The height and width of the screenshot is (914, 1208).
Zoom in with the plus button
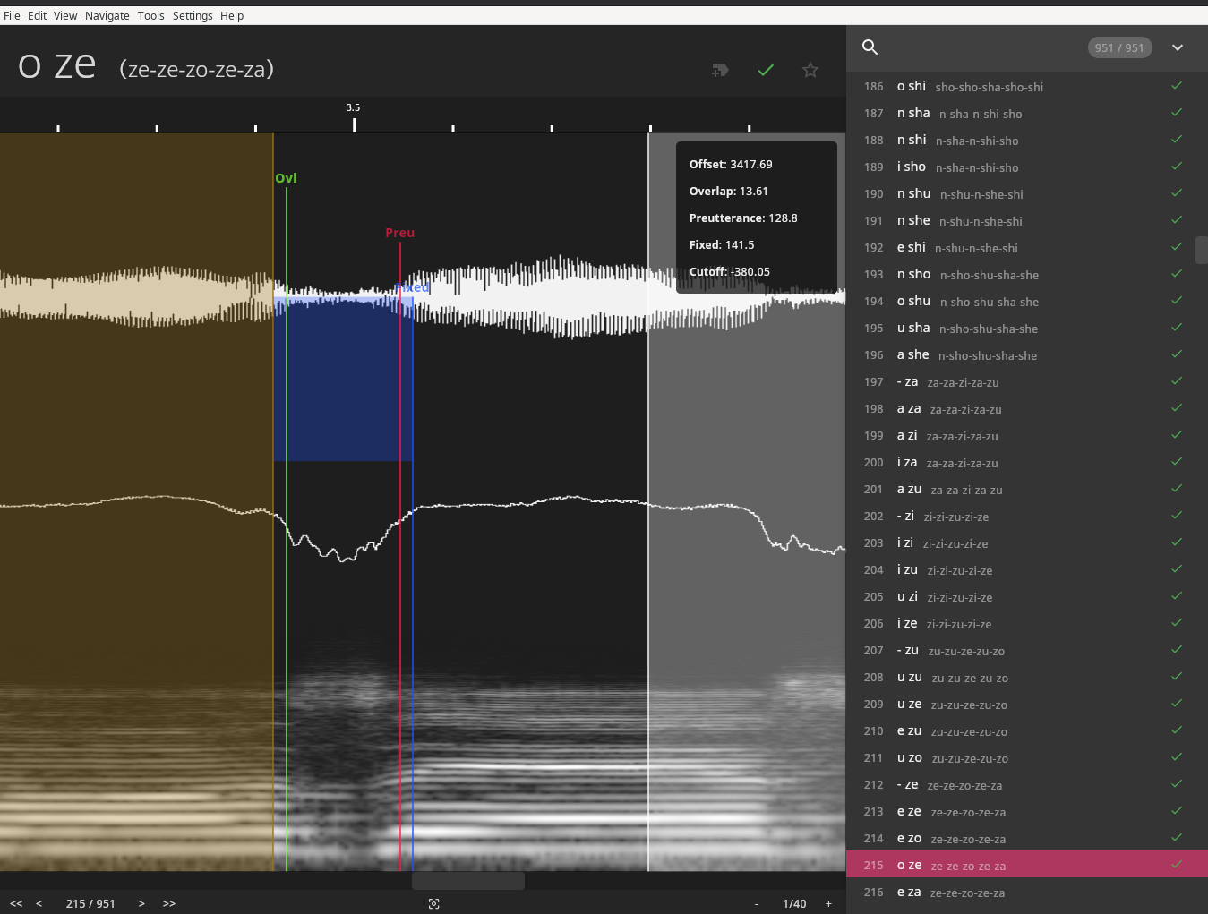coord(828,903)
